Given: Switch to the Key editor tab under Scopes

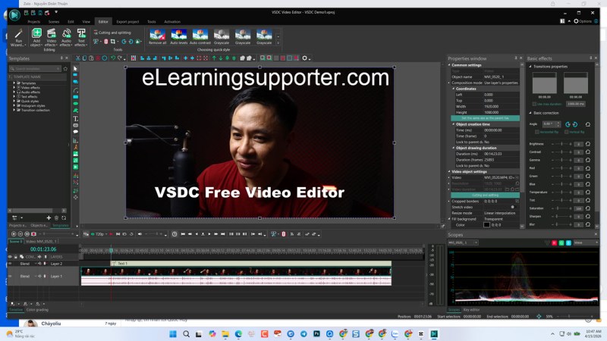Looking at the screenshot, I should coord(471,310).
